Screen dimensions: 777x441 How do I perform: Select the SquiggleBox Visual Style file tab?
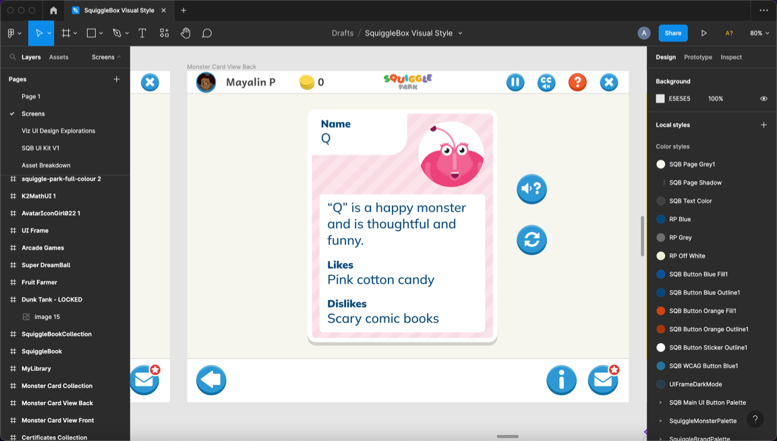click(119, 10)
